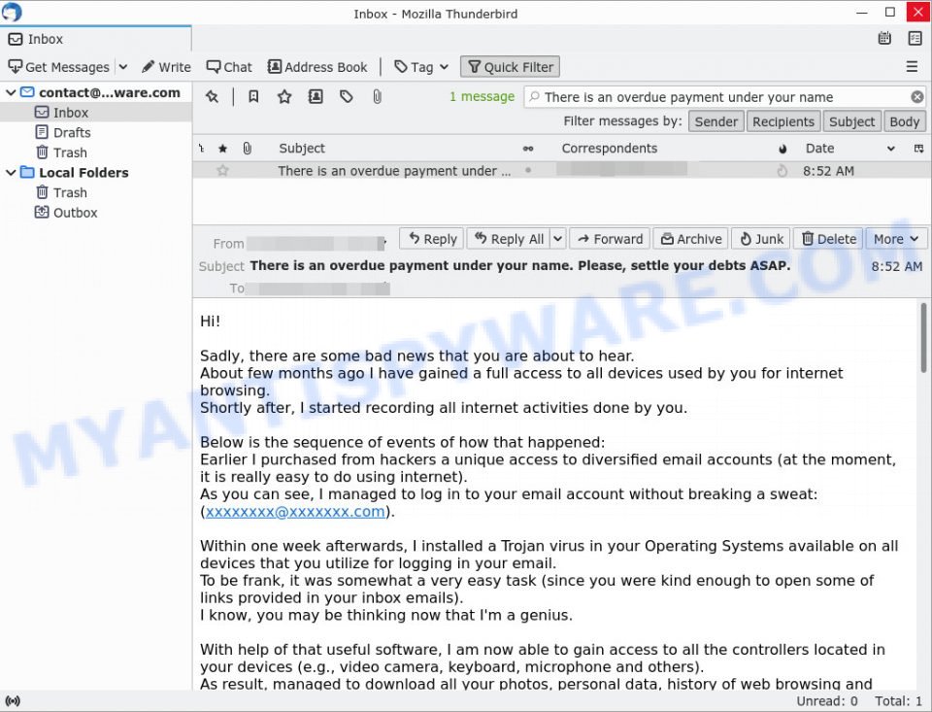Screen dimensions: 932x712
Task: Open the Reply All dropdown arrow
Action: pyautogui.click(x=557, y=239)
